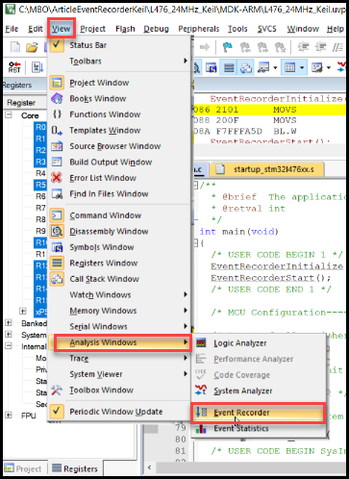349x479 pixels.
Task: Click the Event Recorder icon
Action: pyautogui.click(x=202, y=413)
